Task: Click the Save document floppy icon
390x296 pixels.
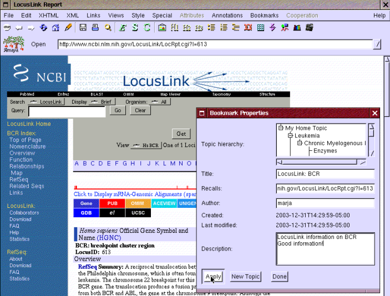Action: click(x=83, y=27)
